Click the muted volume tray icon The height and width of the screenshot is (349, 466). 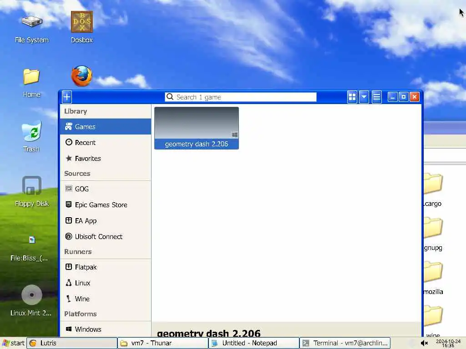[x=424, y=344]
